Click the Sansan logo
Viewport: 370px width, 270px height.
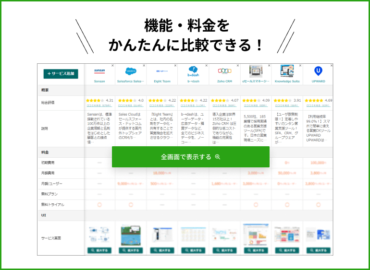(99, 71)
